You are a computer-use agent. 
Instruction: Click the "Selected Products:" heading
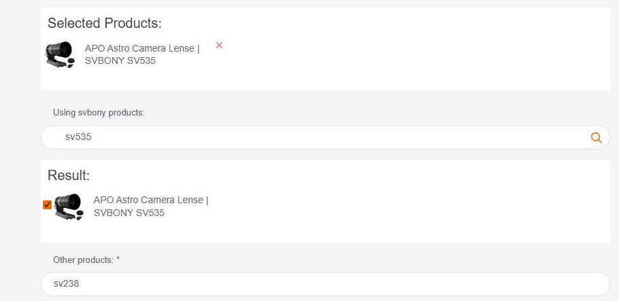tap(104, 23)
